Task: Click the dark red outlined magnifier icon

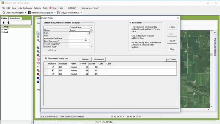Action: 38,71
